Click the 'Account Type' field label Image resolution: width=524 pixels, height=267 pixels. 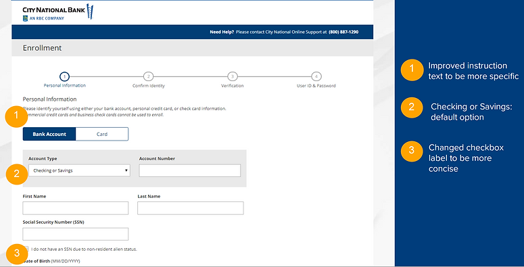coord(43,159)
